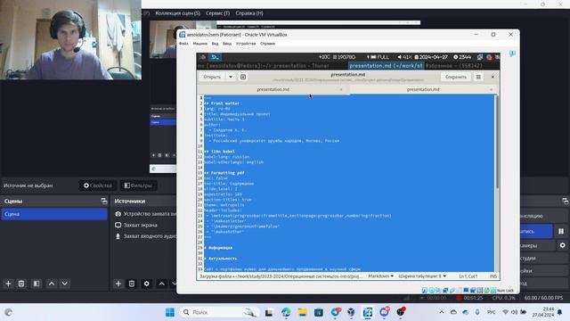Open the Справка menu in VirtualBox
Screen dimensions: 570x321
[x=267, y=44]
